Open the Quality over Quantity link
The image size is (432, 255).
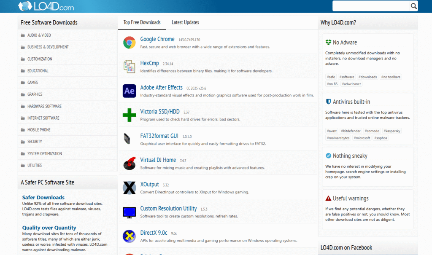click(49, 228)
